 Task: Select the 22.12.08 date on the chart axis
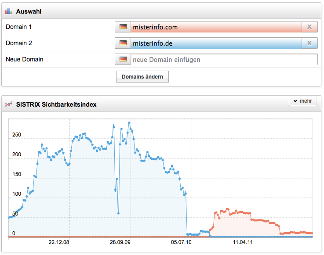pyautogui.click(x=59, y=242)
